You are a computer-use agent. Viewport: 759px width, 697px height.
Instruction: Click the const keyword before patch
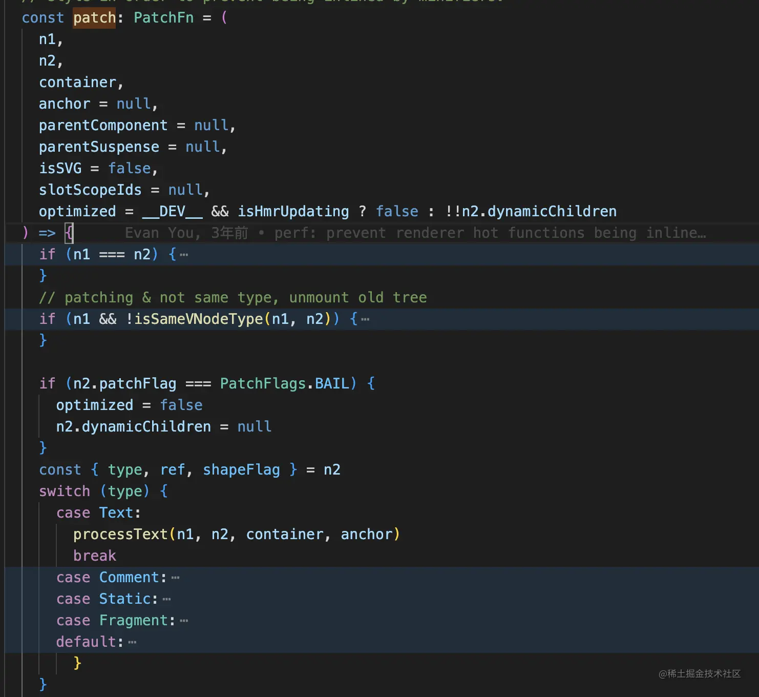pos(43,18)
